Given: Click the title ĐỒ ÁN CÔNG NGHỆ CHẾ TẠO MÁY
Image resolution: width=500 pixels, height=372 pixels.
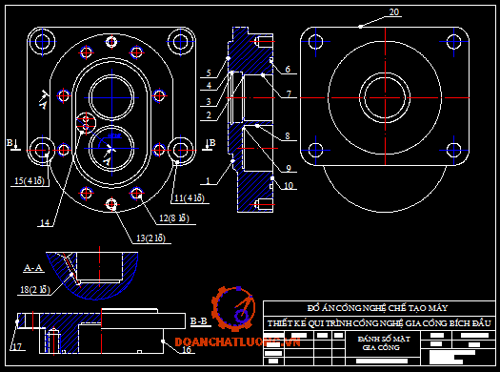Looking at the screenshot, I should 378,308.
